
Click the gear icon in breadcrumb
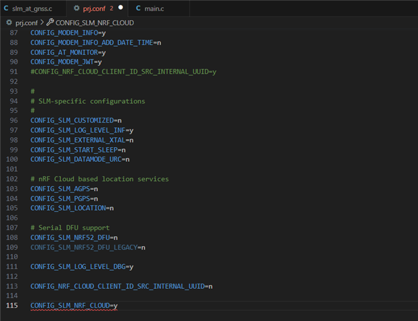click(x=9, y=23)
